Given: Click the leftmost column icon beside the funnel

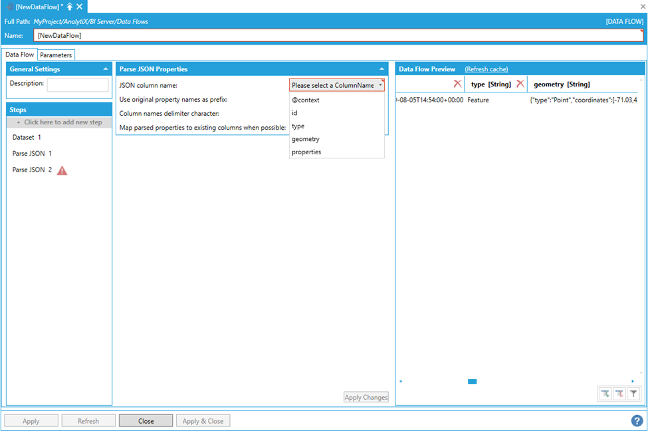Looking at the screenshot, I should point(605,394).
